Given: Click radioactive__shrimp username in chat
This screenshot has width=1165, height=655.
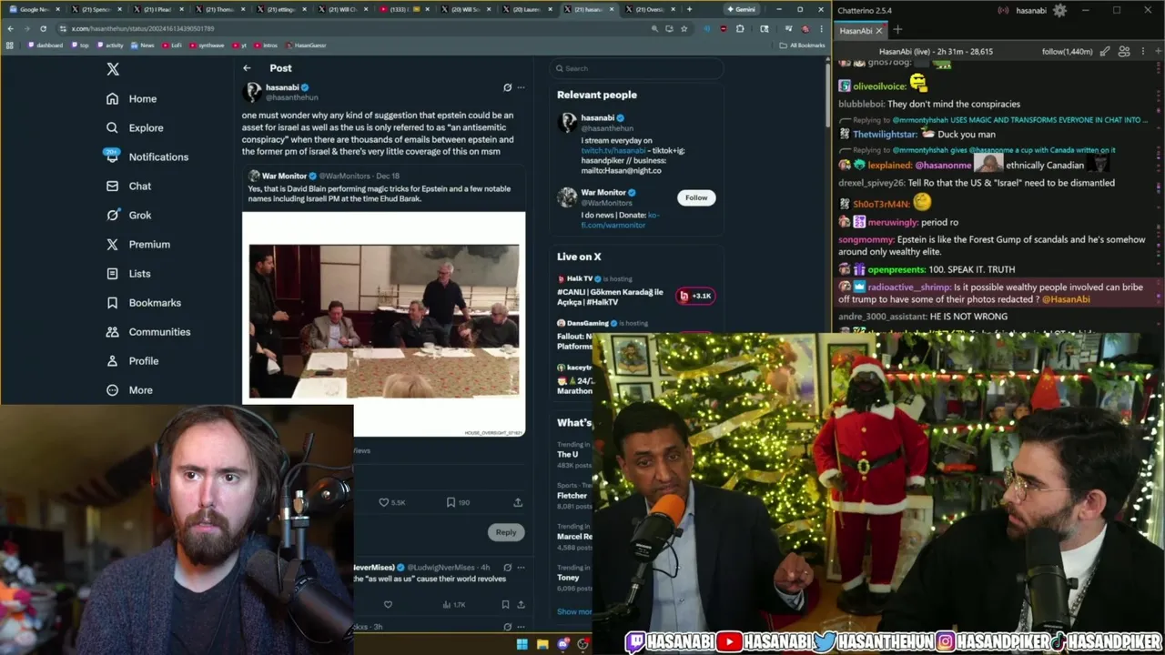Looking at the screenshot, I should point(909,287).
